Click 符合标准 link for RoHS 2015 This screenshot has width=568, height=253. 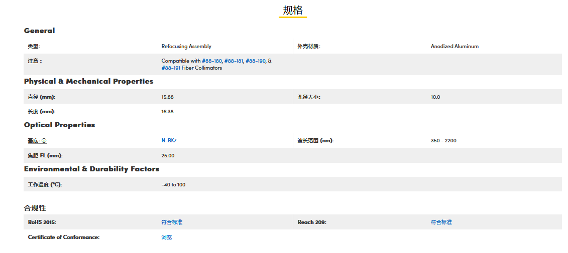[172, 222]
